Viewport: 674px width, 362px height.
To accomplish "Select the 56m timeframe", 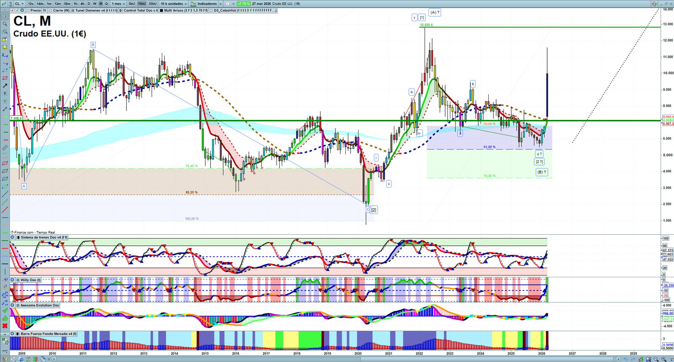I will 67,4.
